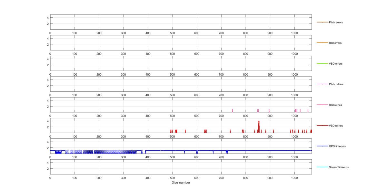387x196 pixels.
Task: Click the Roll retries legend label
Action: [x=335, y=105]
